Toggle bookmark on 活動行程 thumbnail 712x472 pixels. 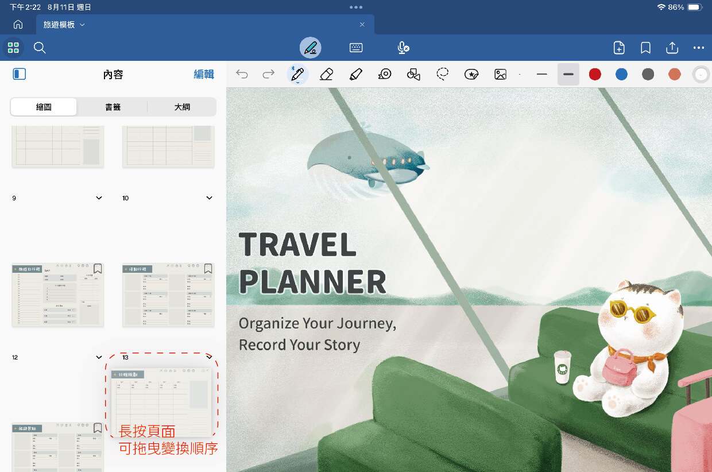[208, 269]
